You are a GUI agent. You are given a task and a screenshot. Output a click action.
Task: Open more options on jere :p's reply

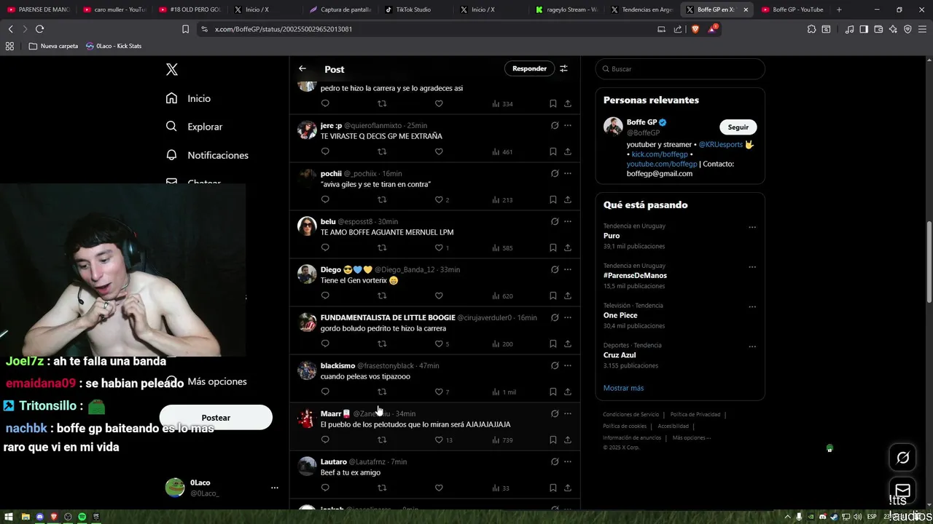[x=568, y=125]
